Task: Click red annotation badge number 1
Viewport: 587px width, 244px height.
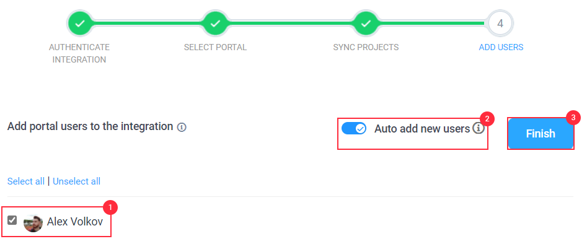Action: tap(110, 207)
